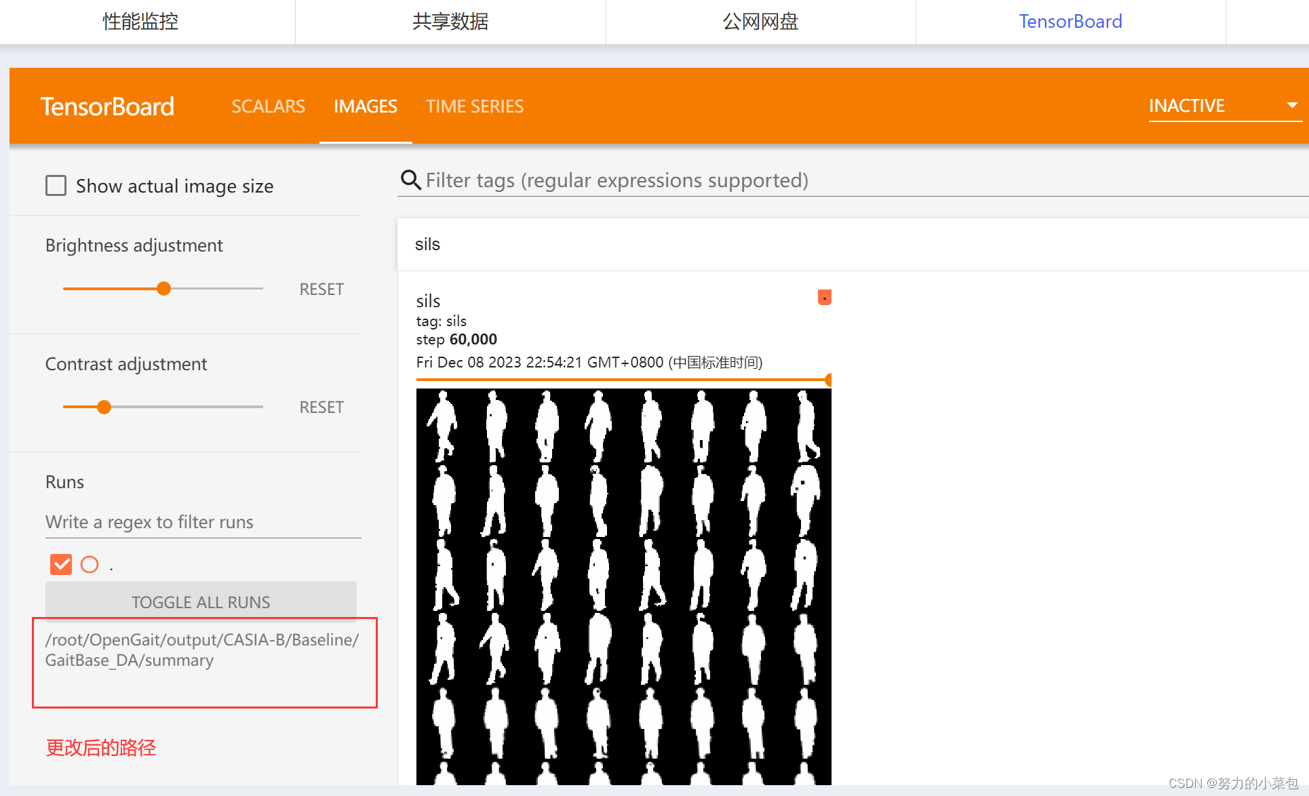Click the run color circle next to the checkbox
This screenshot has width=1309, height=796.
(89, 564)
